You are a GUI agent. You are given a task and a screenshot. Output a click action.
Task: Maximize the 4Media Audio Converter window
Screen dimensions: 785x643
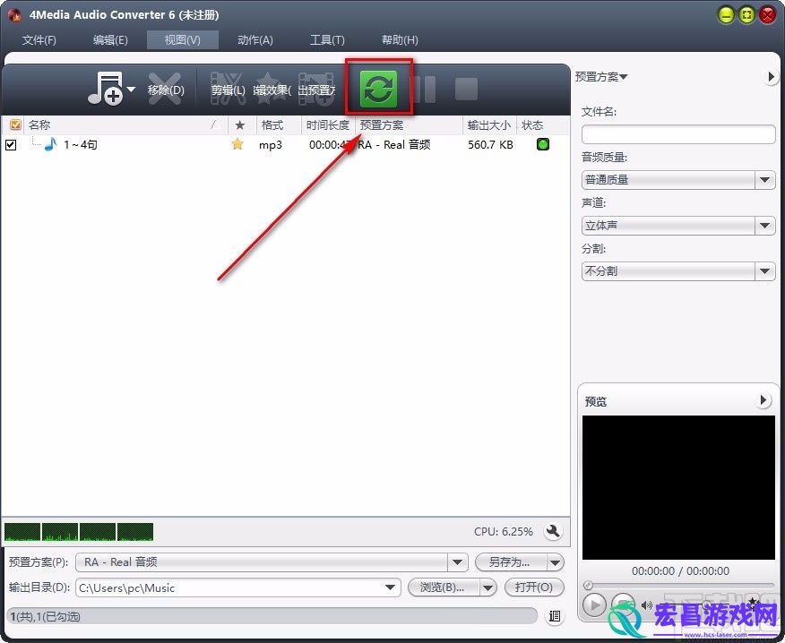746,15
